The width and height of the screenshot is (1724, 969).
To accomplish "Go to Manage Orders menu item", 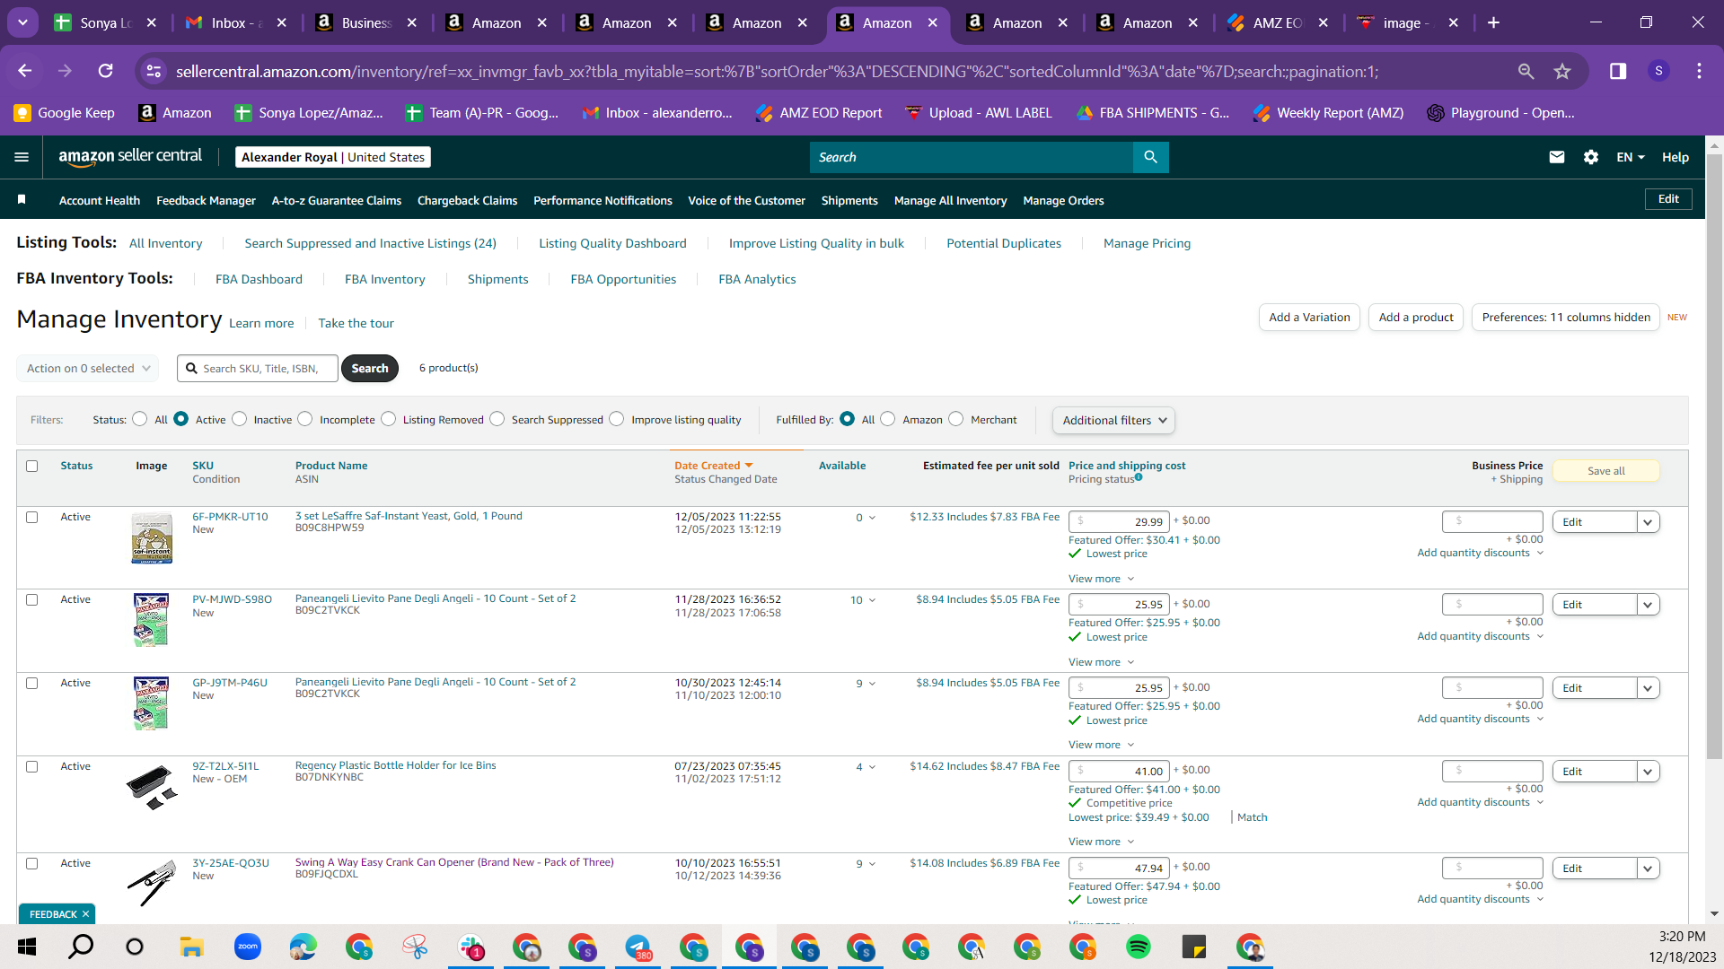I will pos(1063,200).
